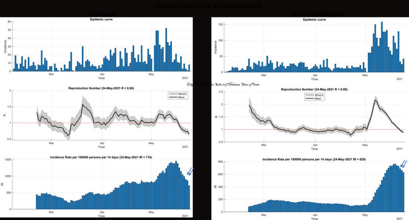Click the "800" y-axis tick on the IR = 629 chart
Viewport: 409px width, 220px height.
click(x=220, y=162)
